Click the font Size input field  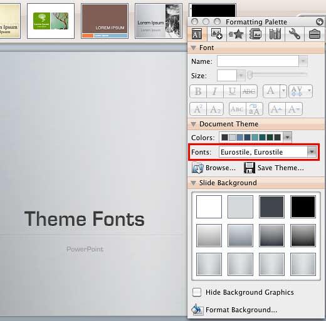pyautogui.click(x=227, y=75)
